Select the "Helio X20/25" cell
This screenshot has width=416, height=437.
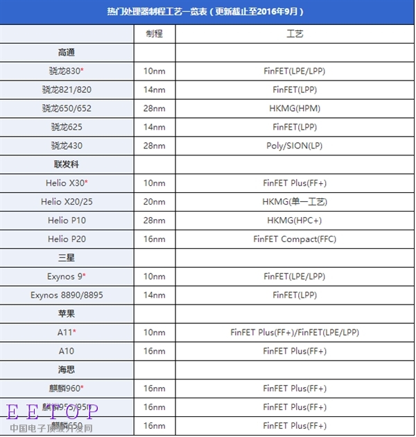[67, 202]
